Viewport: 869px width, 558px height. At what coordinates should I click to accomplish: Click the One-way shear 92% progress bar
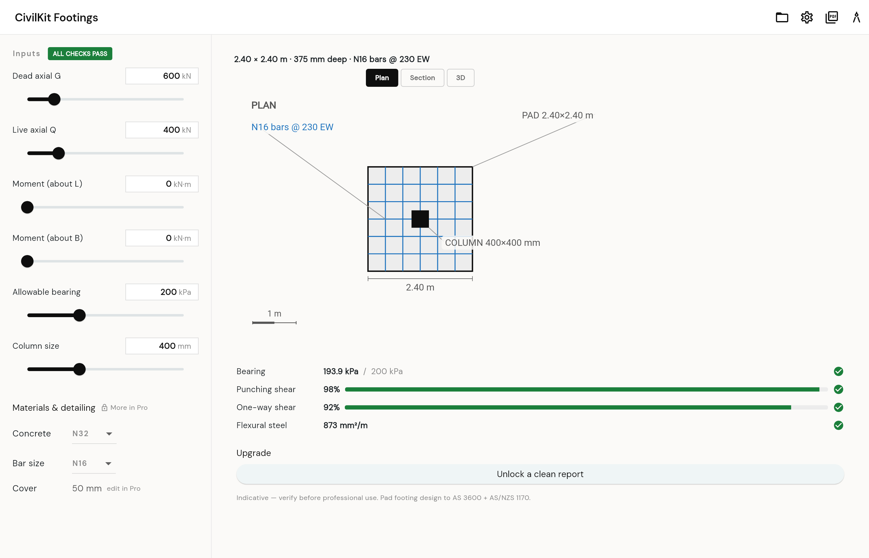pyautogui.click(x=586, y=407)
